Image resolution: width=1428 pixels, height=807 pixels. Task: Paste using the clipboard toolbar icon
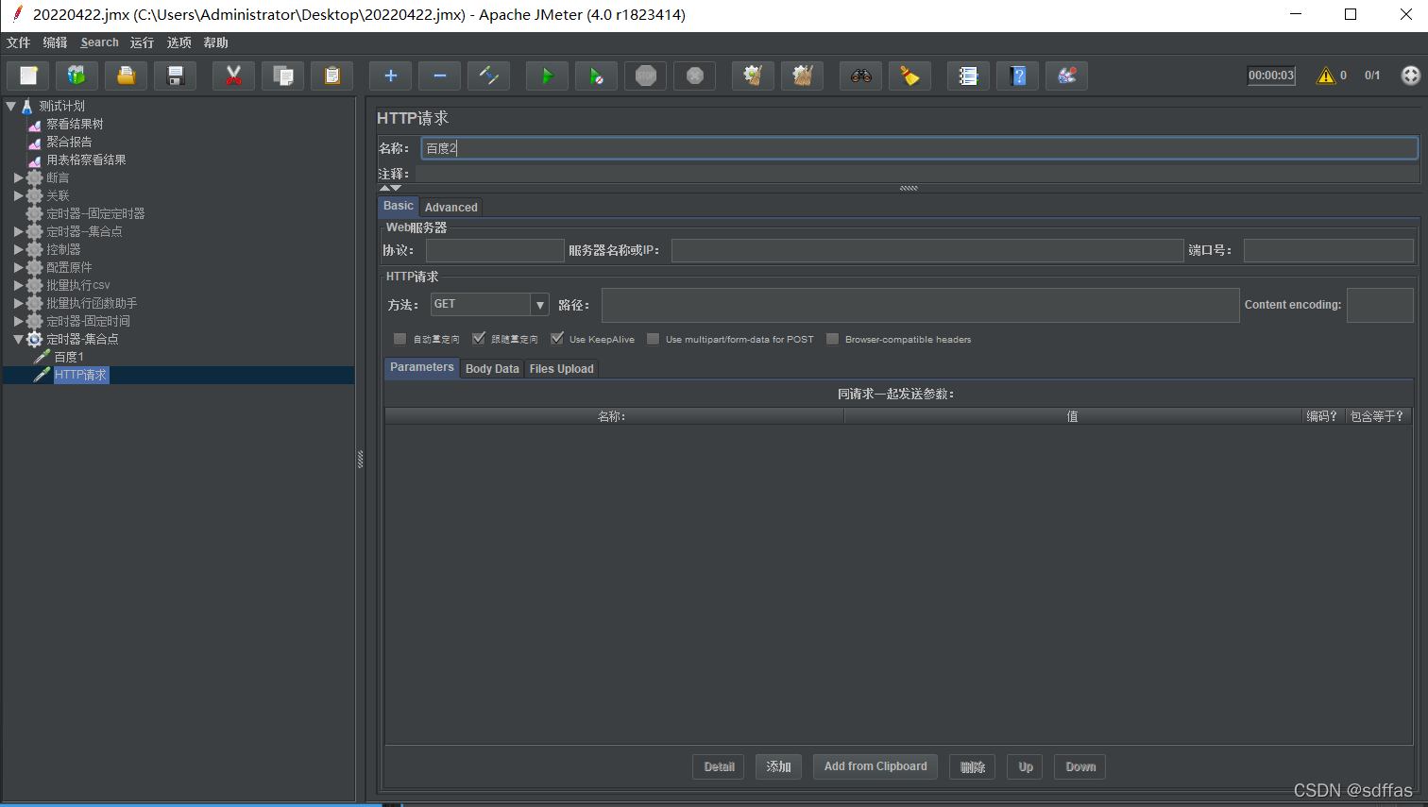(x=331, y=76)
